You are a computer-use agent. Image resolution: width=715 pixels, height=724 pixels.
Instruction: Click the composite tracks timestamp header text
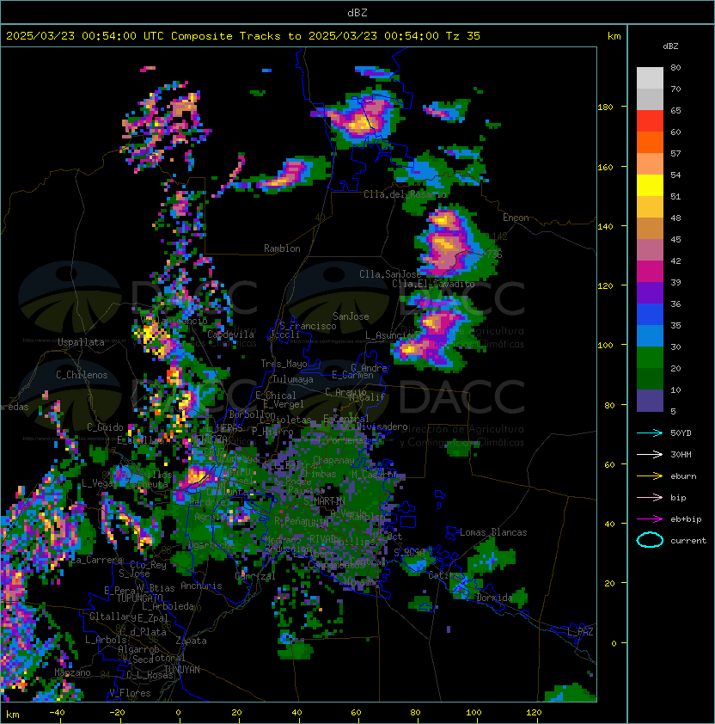pyautogui.click(x=243, y=36)
